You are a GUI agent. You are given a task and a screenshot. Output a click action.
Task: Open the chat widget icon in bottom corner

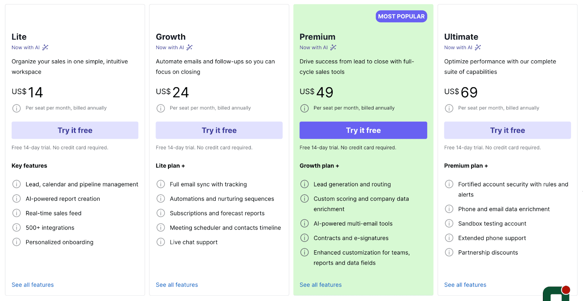click(556, 293)
